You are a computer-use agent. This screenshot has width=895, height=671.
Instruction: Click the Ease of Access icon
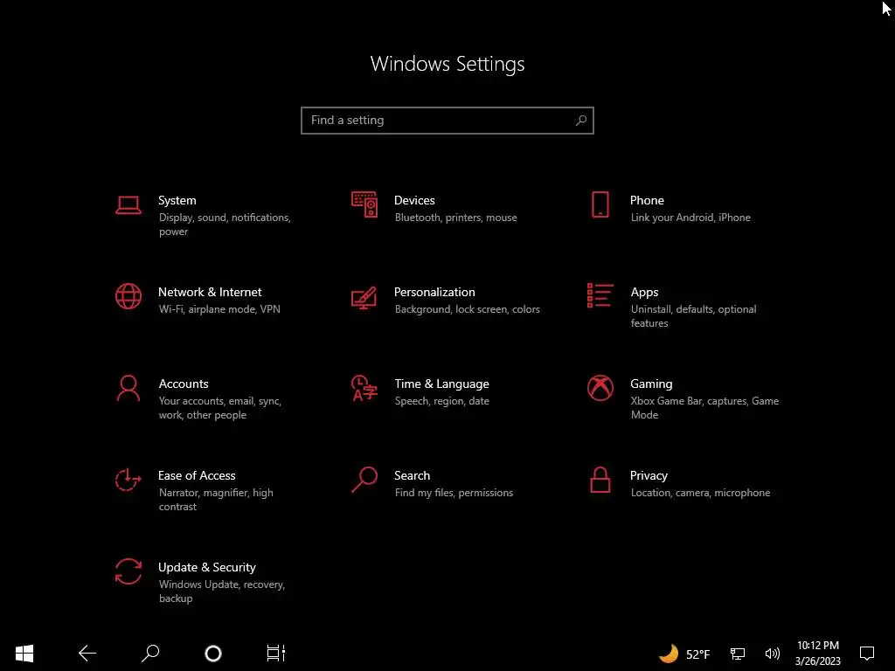pos(128,480)
